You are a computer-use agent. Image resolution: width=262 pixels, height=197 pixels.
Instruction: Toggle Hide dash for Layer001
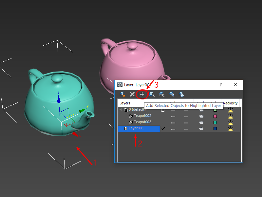(173, 129)
